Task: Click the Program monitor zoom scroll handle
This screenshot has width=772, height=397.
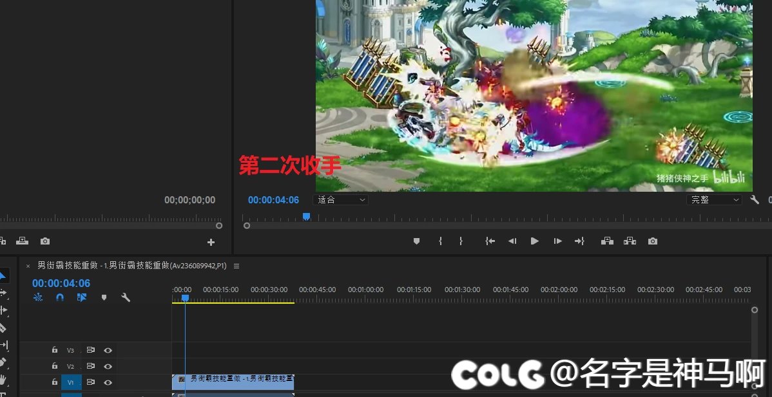Action: click(247, 225)
